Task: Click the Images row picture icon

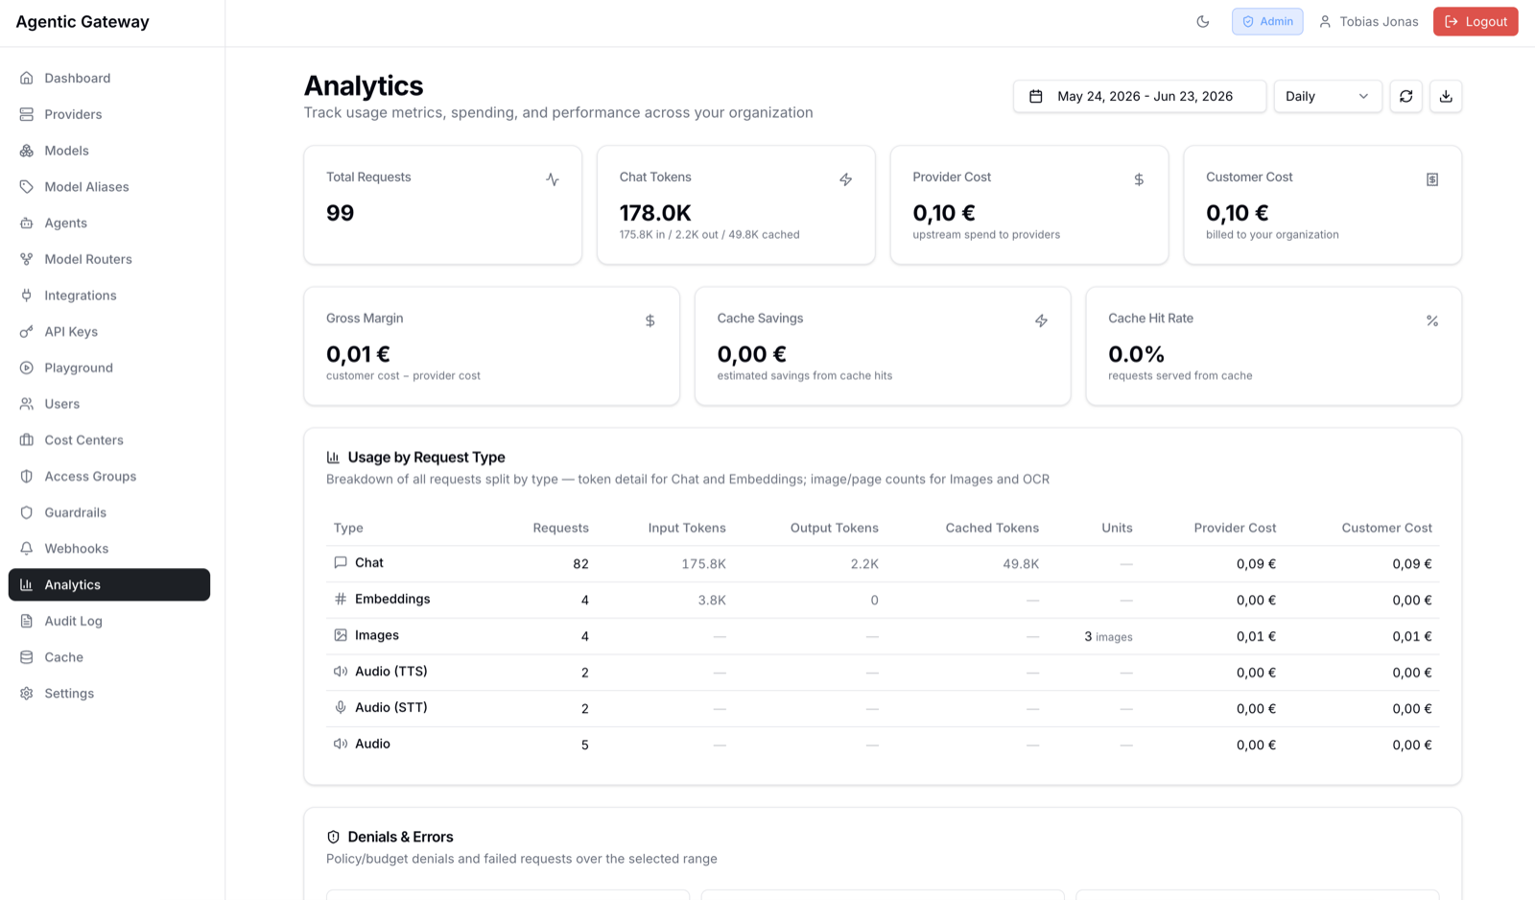Action: [341, 635]
